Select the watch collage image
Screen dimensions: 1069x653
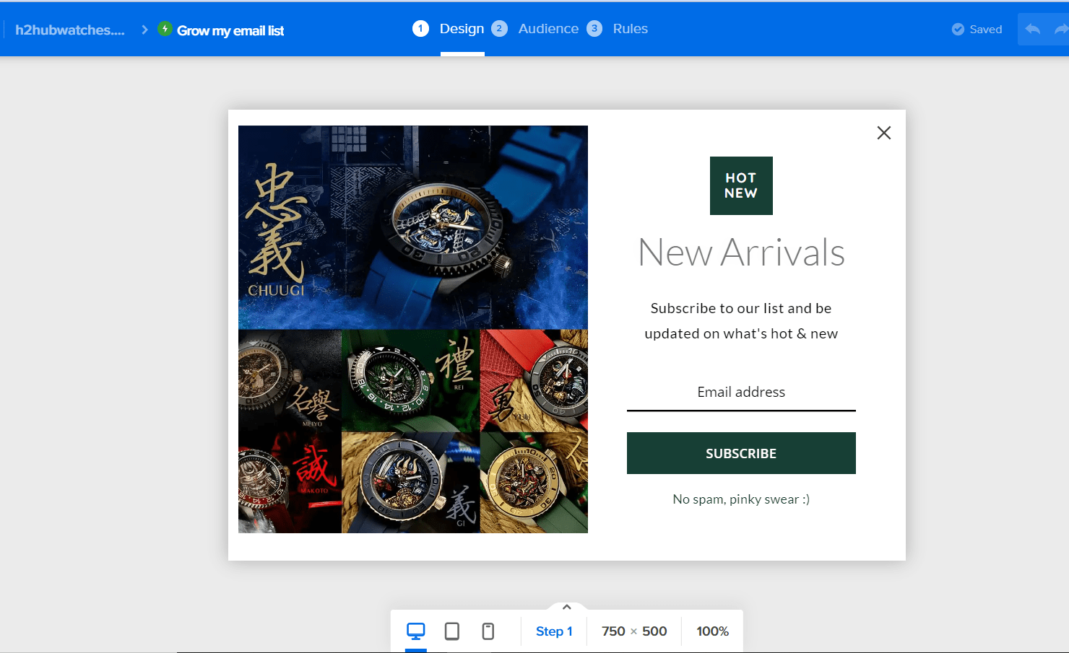point(413,329)
